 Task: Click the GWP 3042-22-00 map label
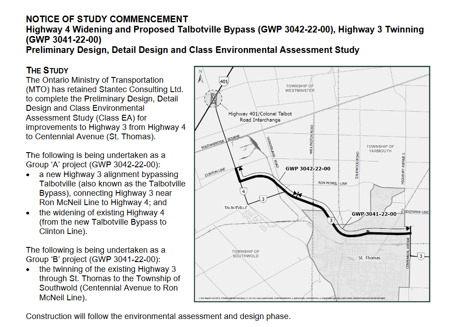pyautogui.click(x=308, y=169)
